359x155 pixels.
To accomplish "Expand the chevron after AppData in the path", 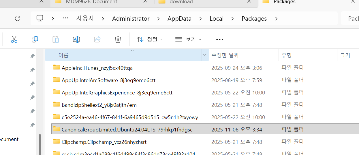I will click(200, 19).
